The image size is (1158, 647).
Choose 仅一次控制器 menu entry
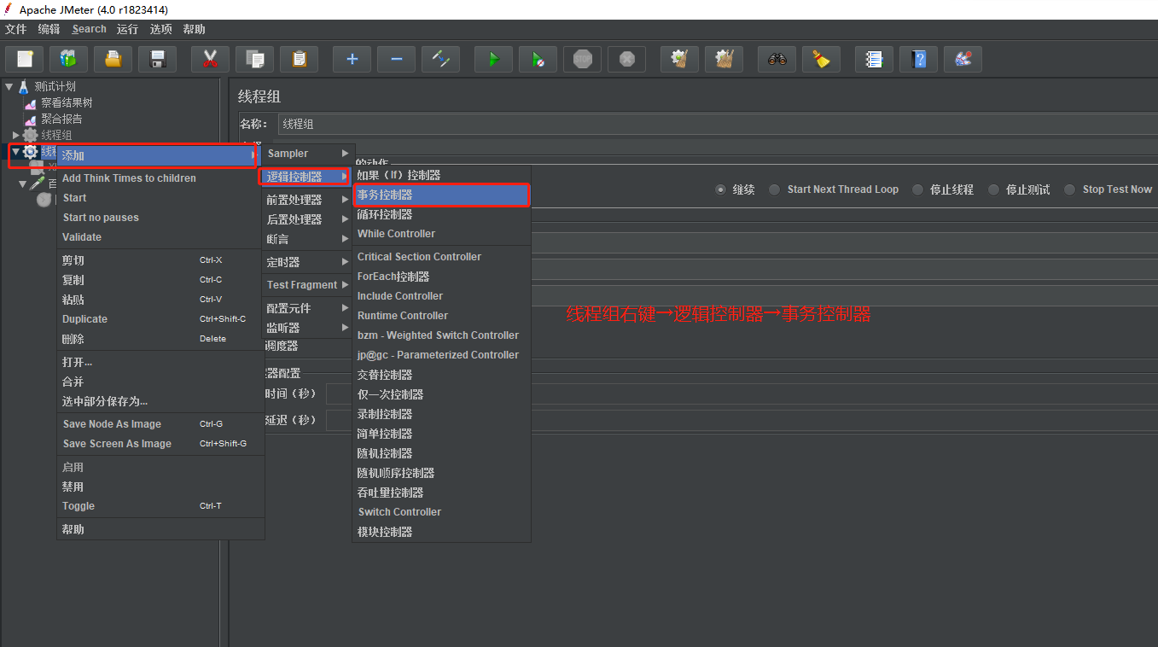(442, 394)
